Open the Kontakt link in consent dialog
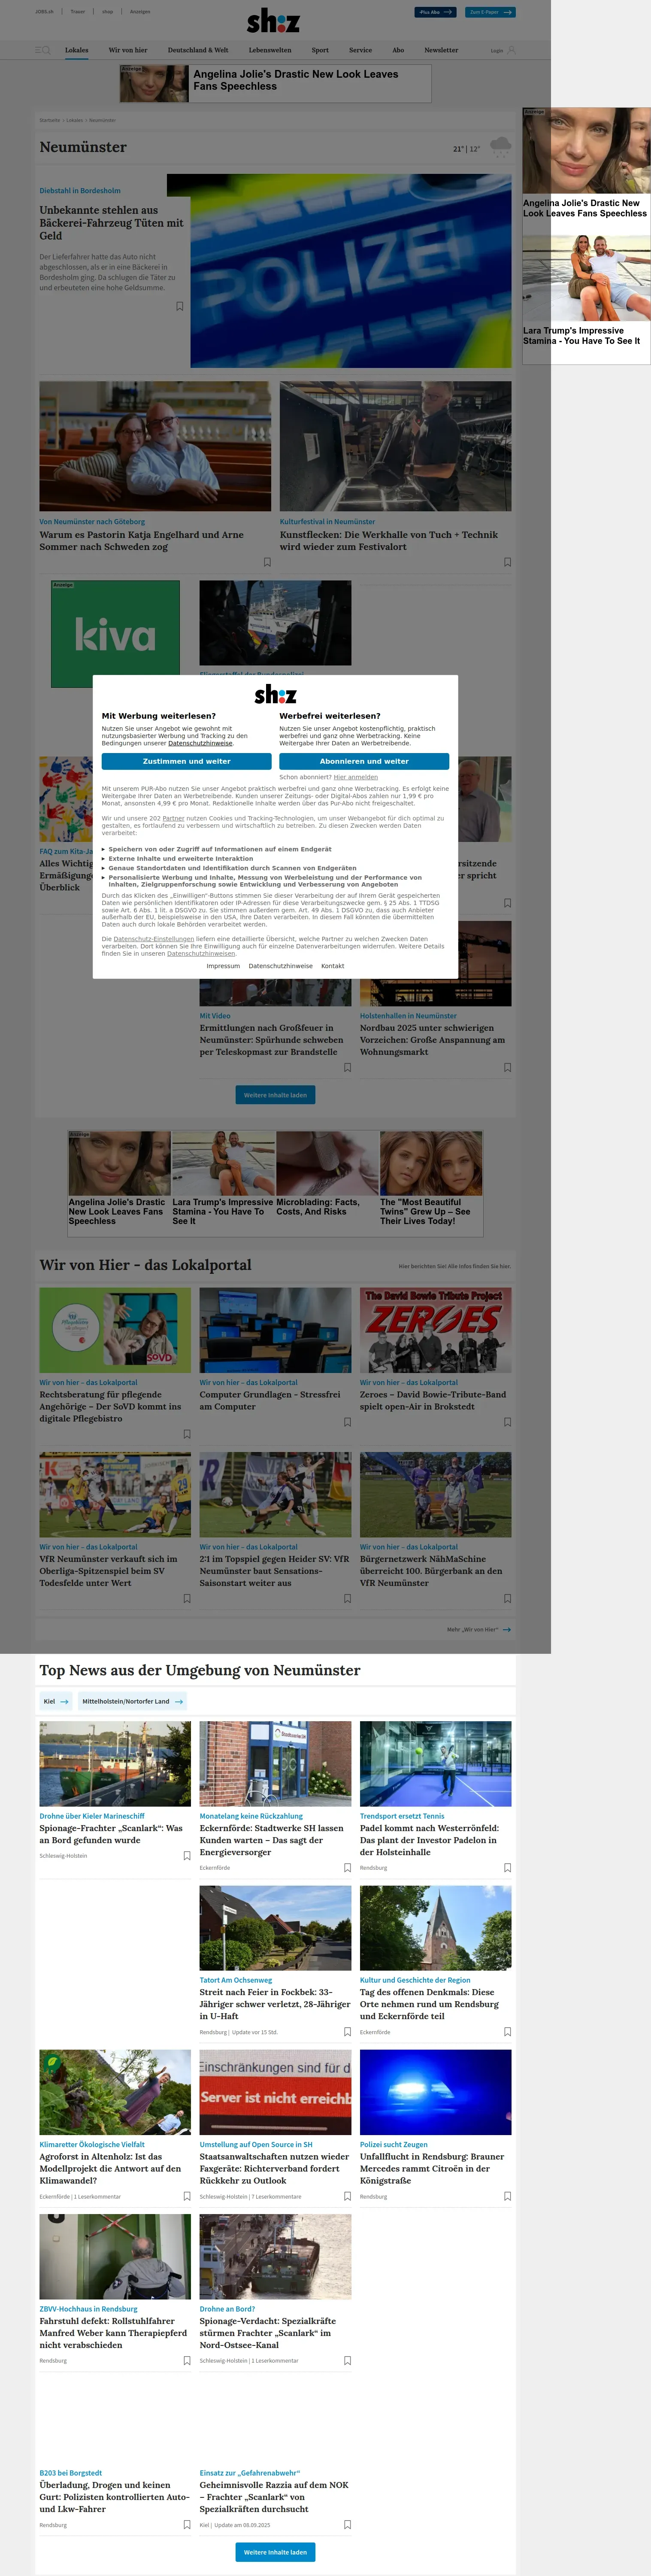The width and height of the screenshot is (651, 2576). click(333, 966)
